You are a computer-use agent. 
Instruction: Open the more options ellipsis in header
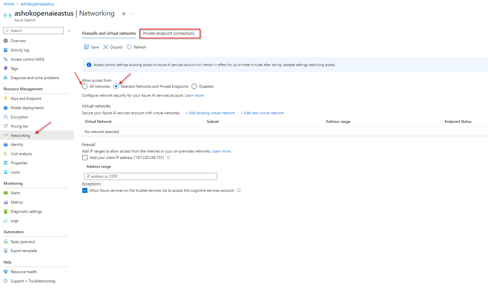pyautogui.click(x=133, y=14)
